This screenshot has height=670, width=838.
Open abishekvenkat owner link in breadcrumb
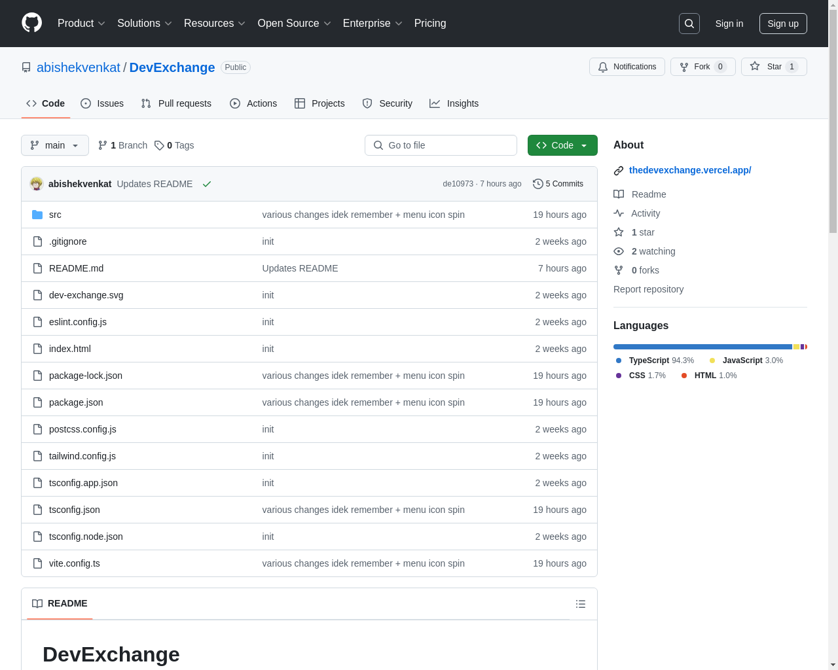point(79,67)
